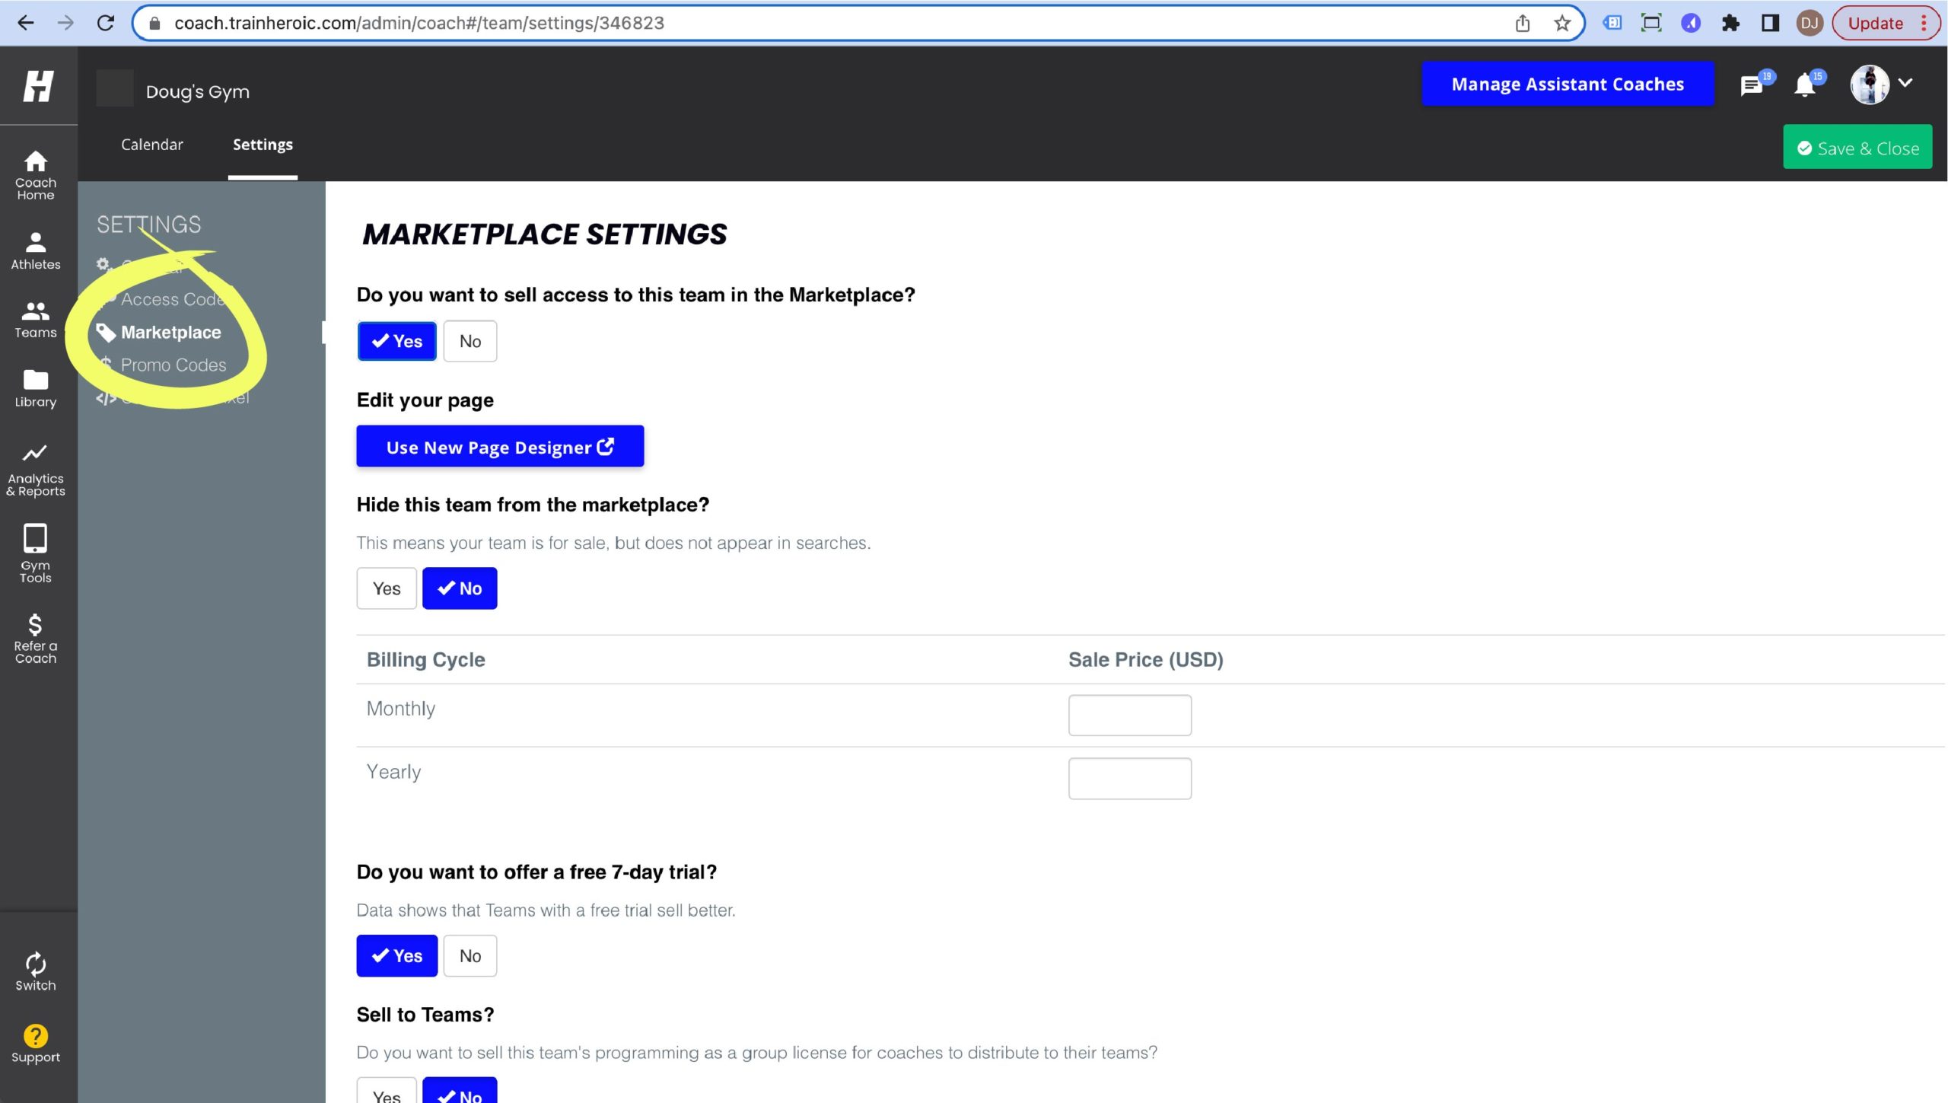The image size is (1948, 1103).
Task: Click the Yearly sale price field
Action: 1129,778
